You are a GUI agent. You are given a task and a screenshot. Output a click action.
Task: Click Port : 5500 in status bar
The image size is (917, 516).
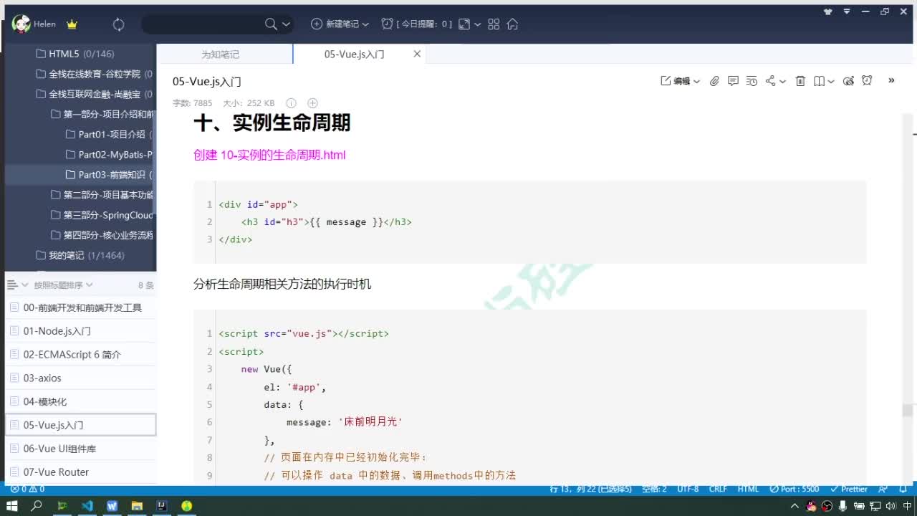(x=794, y=489)
